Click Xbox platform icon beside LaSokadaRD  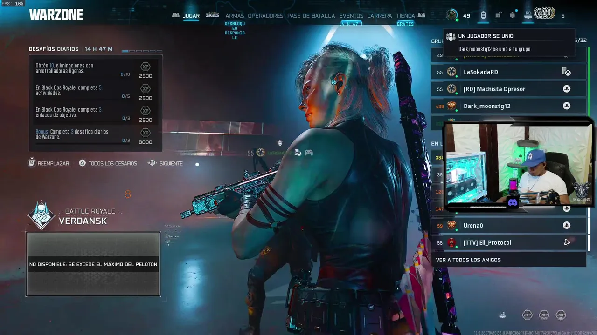[x=567, y=72]
